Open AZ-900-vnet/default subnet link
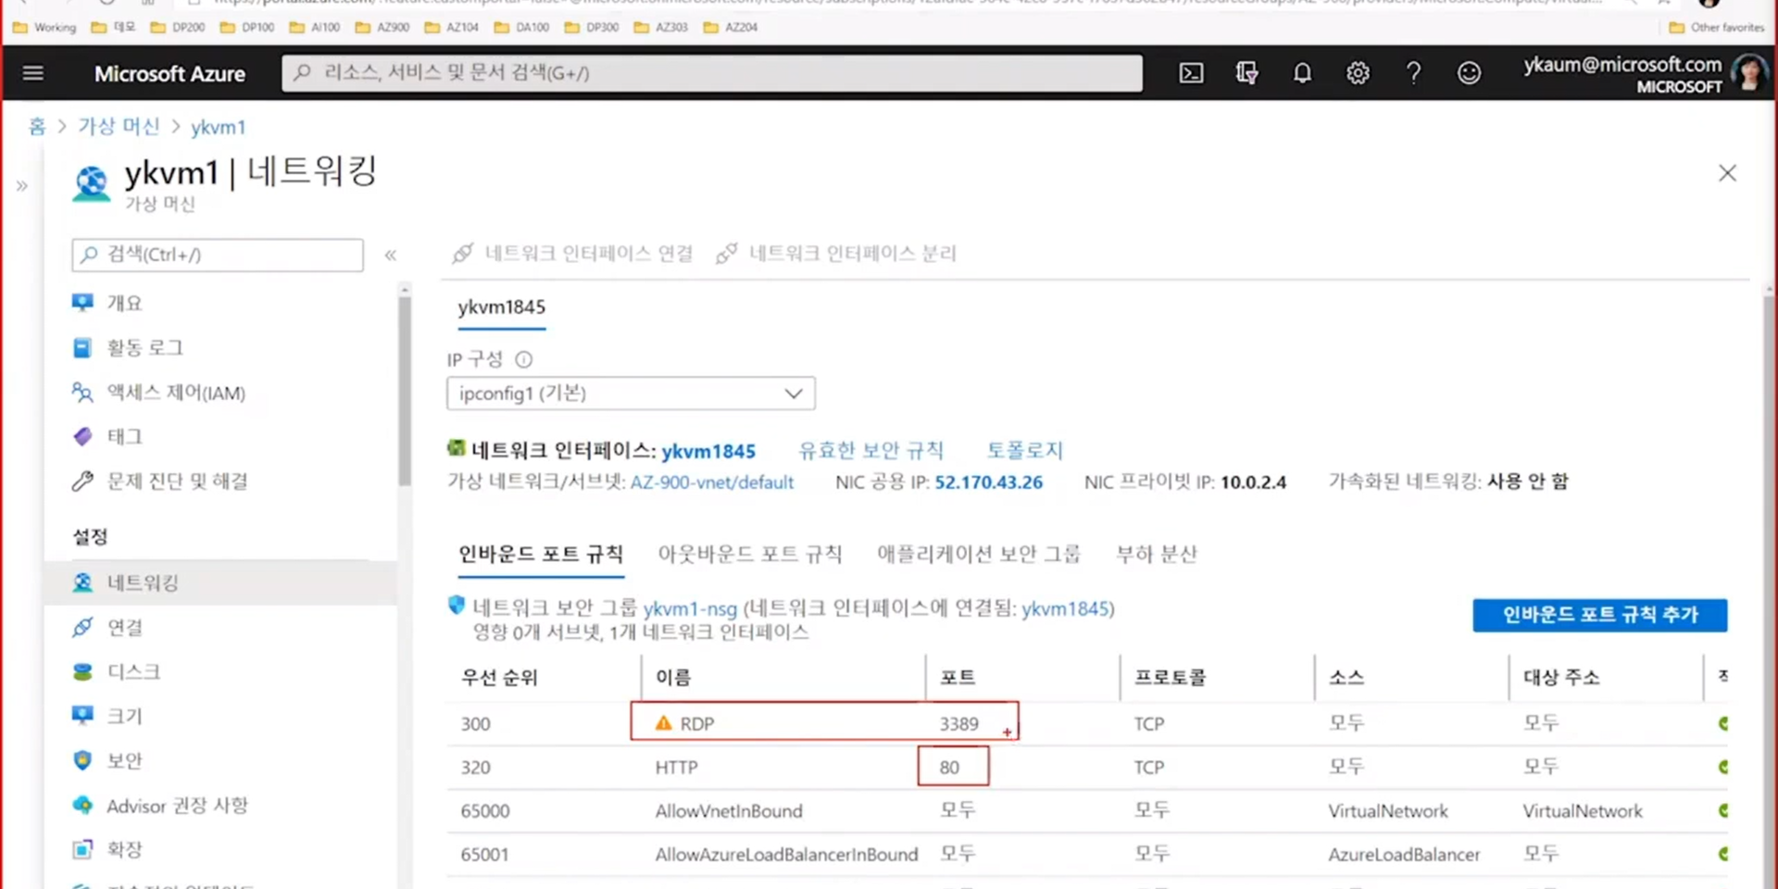1778x889 pixels. pyautogui.click(x=711, y=482)
